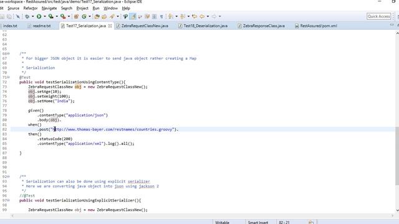This screenshot has width=399, height=224.
Task: Collapse the Javadoc comment at line 92
Action: tap(9, 177)
